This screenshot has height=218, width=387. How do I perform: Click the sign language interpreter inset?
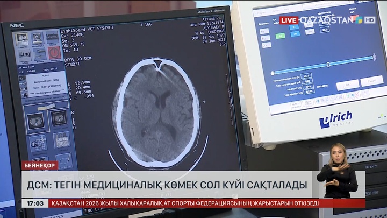click(336, 171)
